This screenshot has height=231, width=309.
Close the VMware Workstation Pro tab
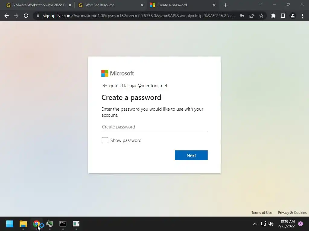click(70, 5)
